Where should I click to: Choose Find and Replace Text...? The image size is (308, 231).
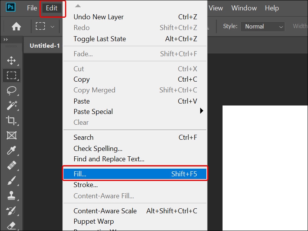pyautogui.click(x=135, y=159)
